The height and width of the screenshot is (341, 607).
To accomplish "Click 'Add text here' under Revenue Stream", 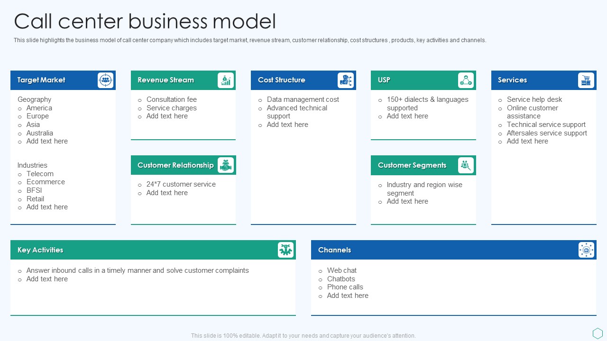I will (x=167, y=116).
